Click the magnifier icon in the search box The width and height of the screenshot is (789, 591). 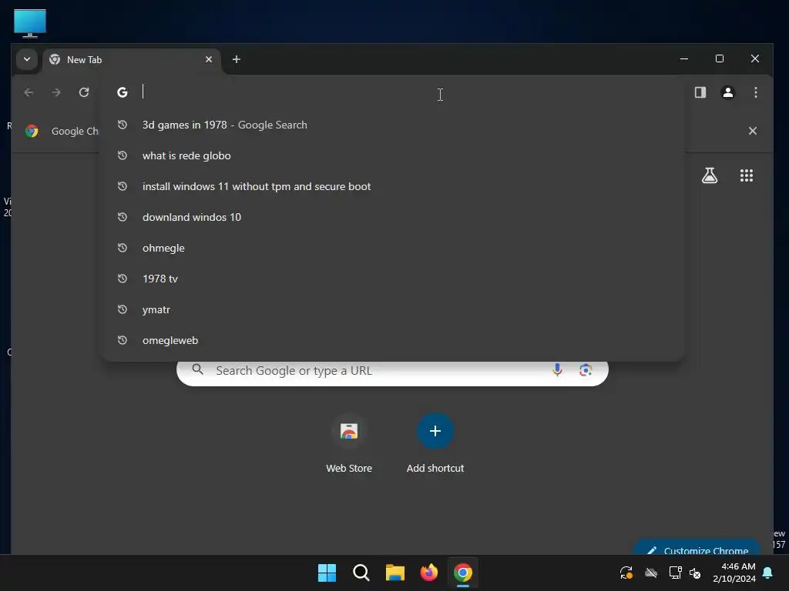pos(198,370)
